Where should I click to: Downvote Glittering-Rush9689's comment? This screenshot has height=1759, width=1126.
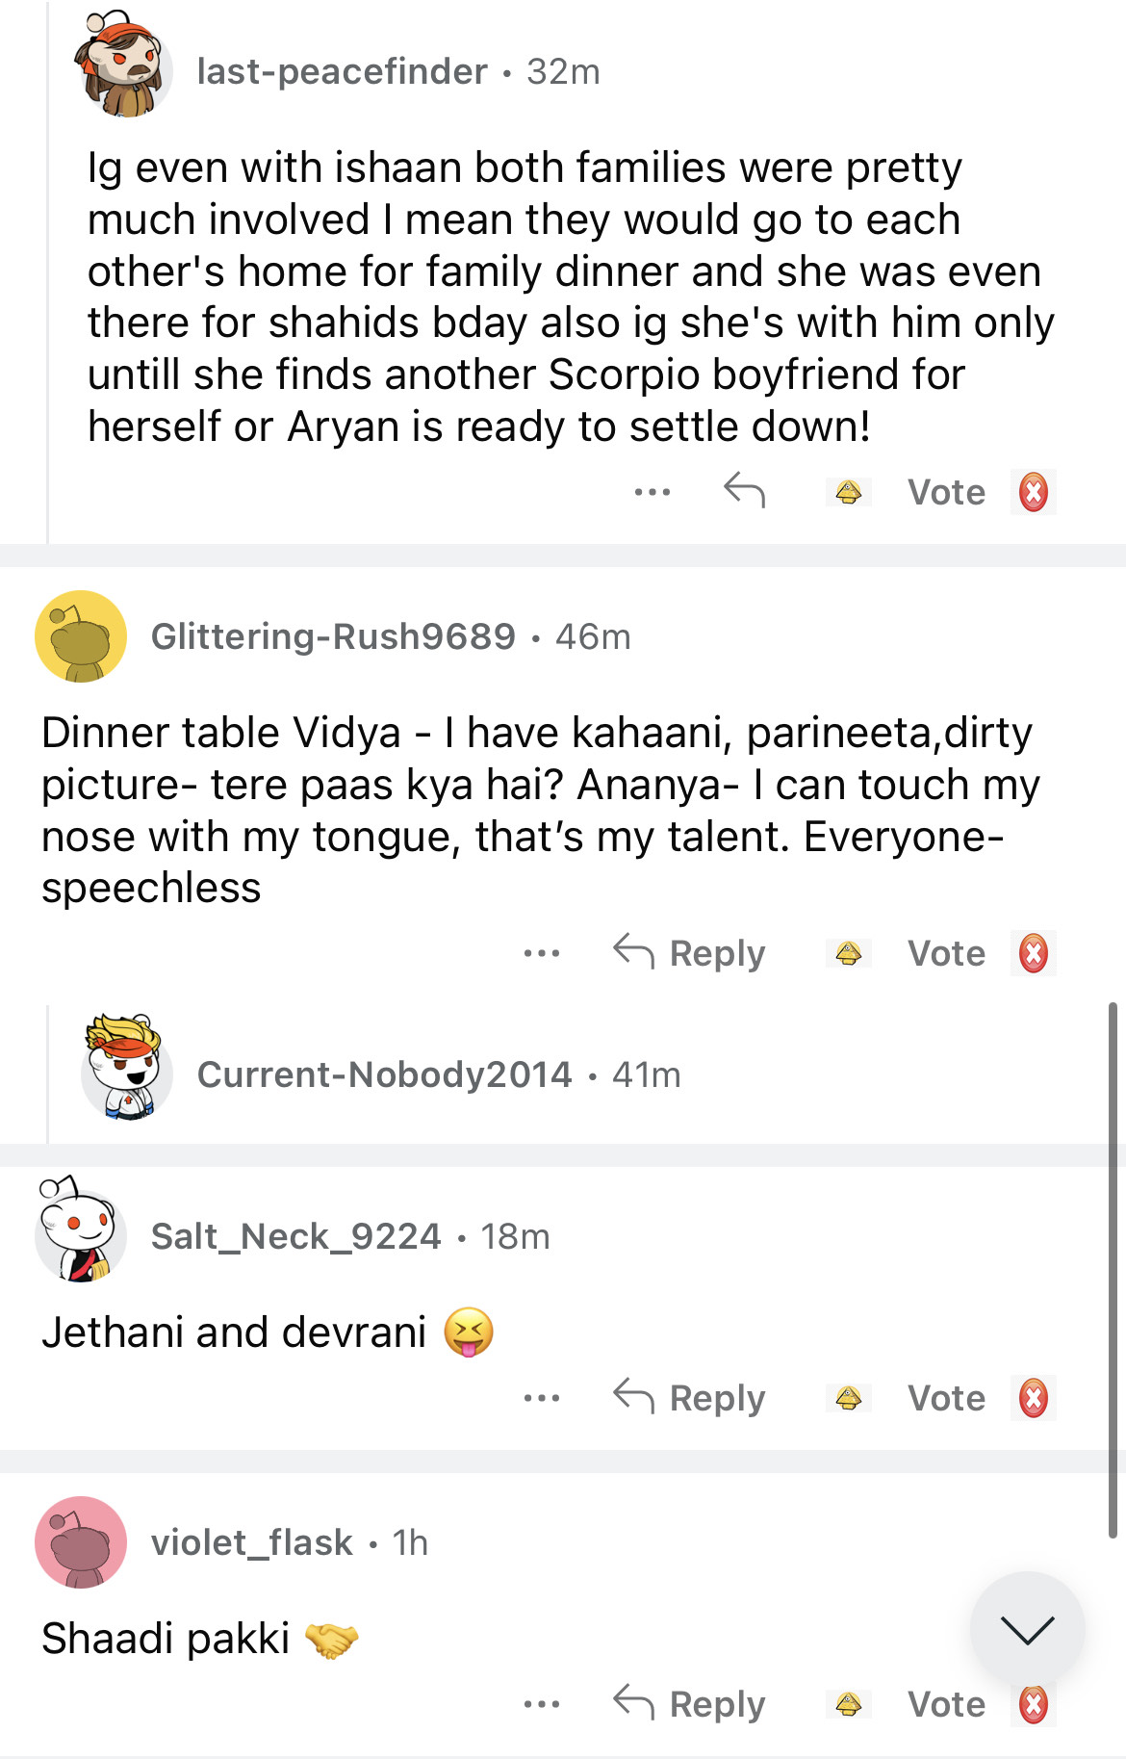[1033, 953]
